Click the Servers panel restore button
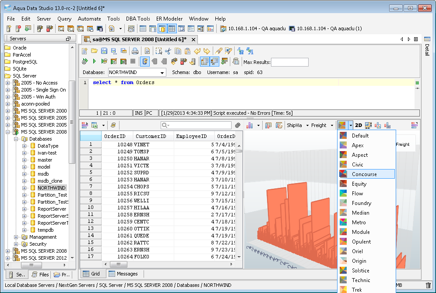436x293 pixels. [x=68, y=39]
